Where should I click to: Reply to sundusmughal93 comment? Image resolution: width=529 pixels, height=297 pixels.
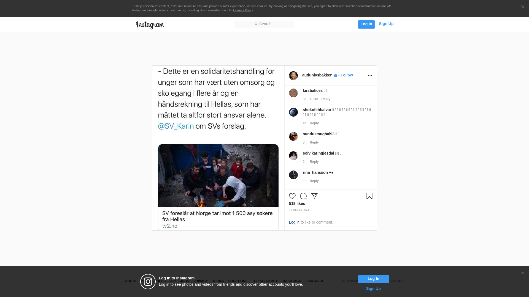point(314,142)
